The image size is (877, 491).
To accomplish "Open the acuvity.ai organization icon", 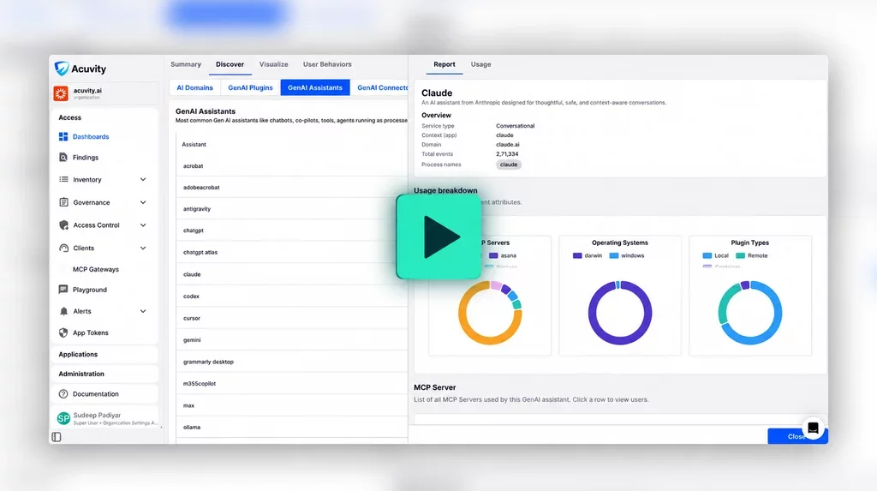I will click(x=61, y=93).
